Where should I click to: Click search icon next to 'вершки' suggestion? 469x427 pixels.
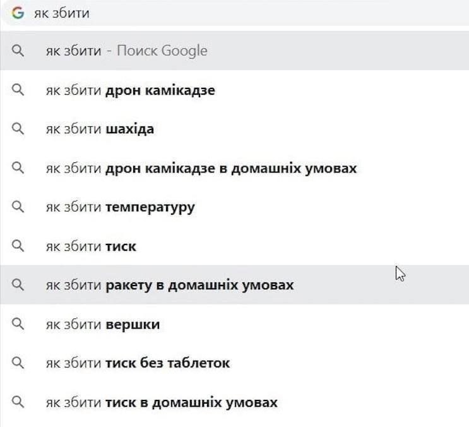(18, 324)
